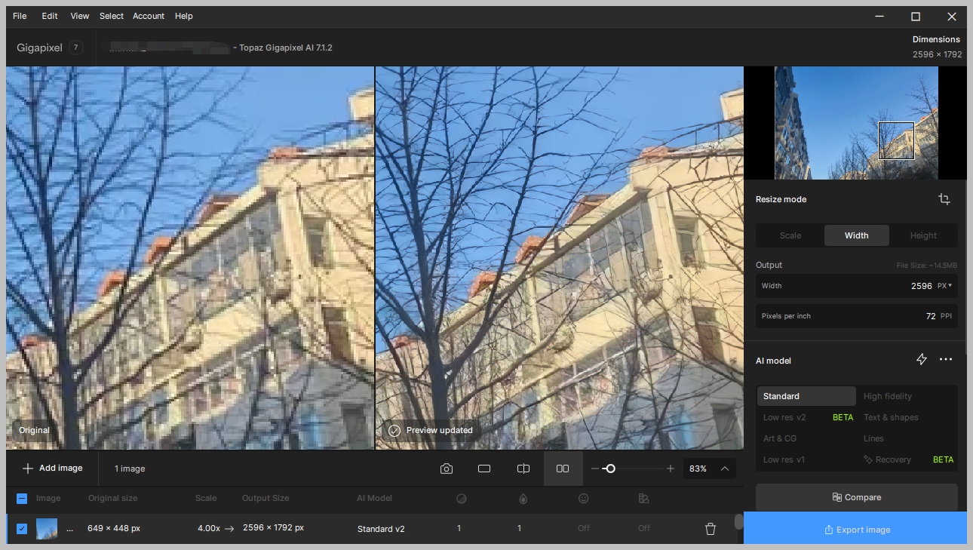Uncheck the image row checkbox
Screen dimensions: 973x550
(22, 529)
